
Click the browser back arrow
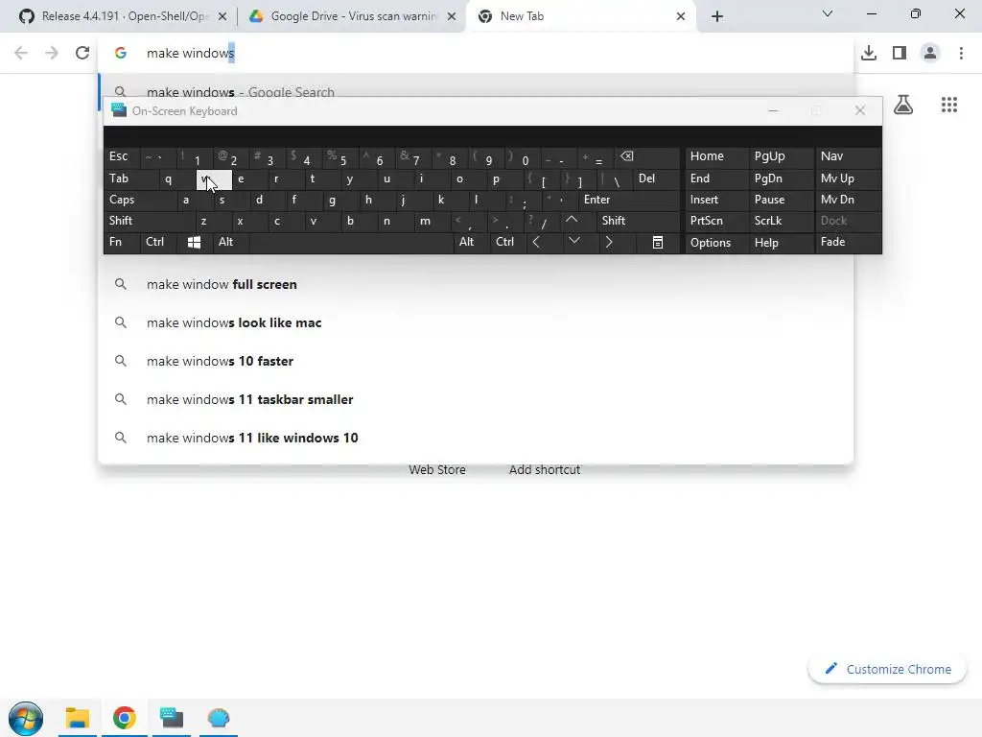click(x=21, y=53)
